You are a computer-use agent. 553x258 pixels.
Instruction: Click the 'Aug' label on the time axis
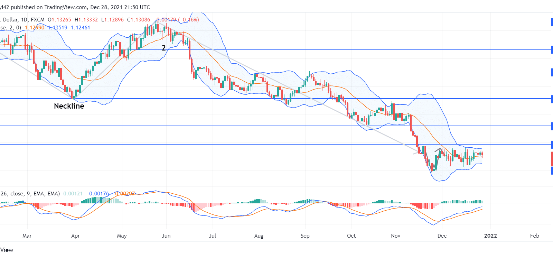(x=259, y=236)
